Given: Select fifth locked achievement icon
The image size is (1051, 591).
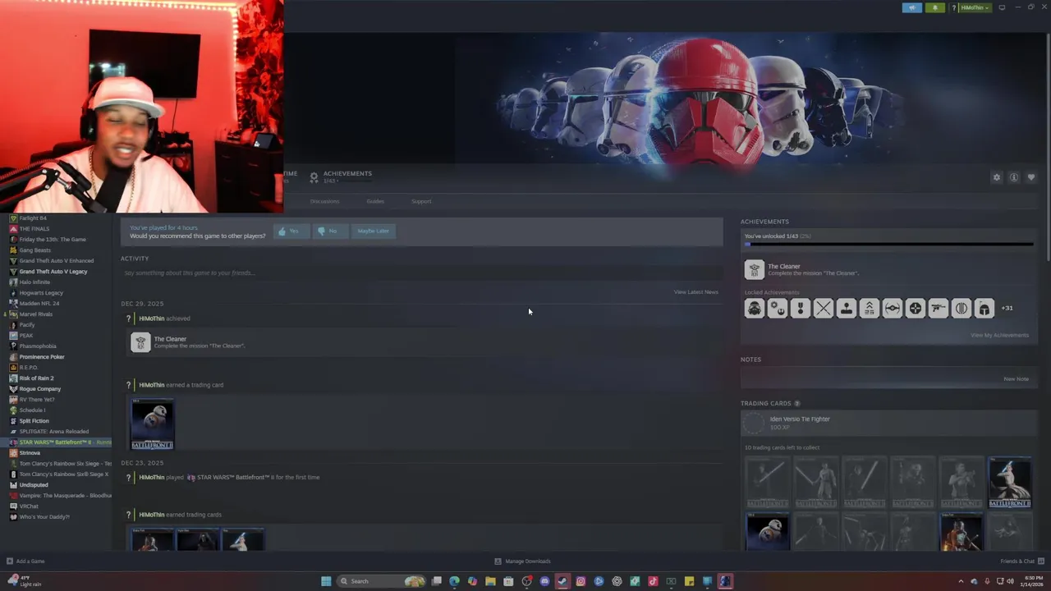Looking at the screenshot, I should (x=847, y=309).
